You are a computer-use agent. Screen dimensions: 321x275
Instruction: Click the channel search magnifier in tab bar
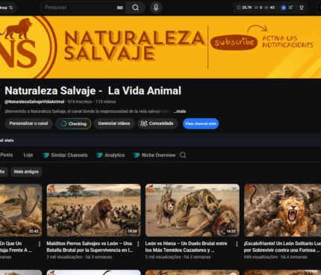183,155
